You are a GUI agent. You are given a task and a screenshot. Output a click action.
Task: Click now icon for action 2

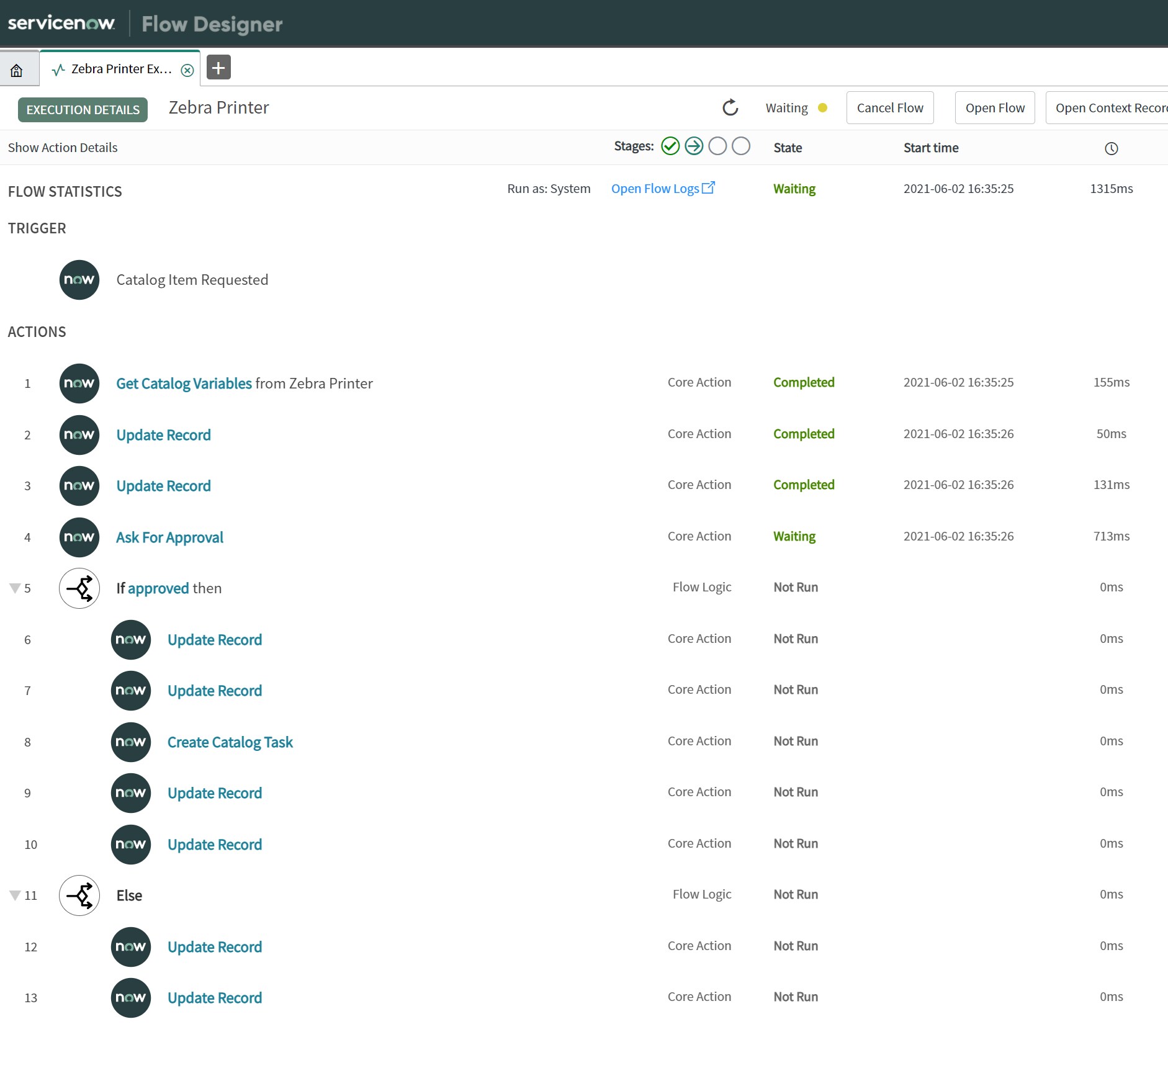[x=79, y=435]
